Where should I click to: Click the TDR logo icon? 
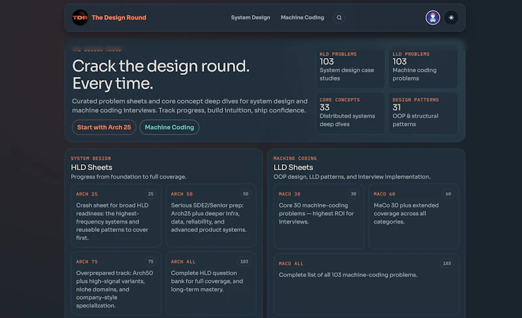point(80,18)
